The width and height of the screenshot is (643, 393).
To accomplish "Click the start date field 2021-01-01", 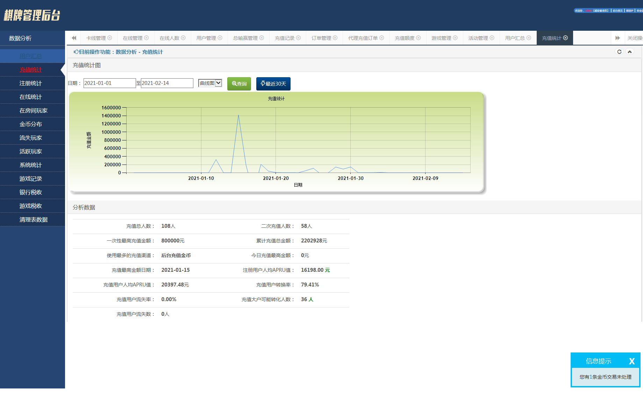I will (x=109, y=83).
